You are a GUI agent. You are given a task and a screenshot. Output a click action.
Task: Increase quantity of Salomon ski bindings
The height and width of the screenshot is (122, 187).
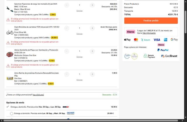tap(92, 5)
